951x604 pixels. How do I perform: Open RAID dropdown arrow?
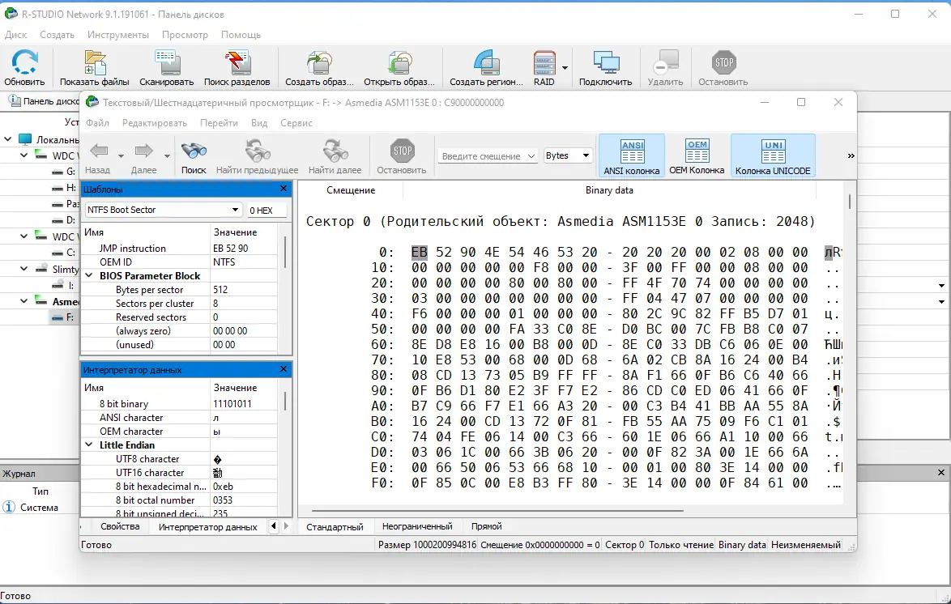[x=565, y=68]
